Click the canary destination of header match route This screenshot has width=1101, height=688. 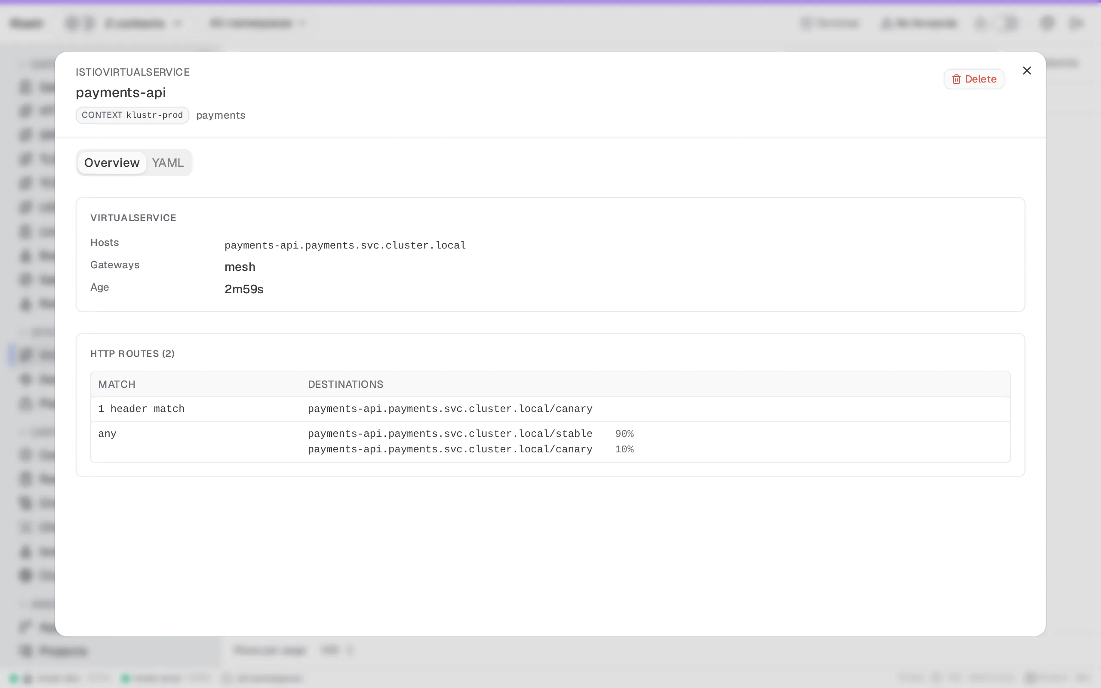(x=450, y=409)
